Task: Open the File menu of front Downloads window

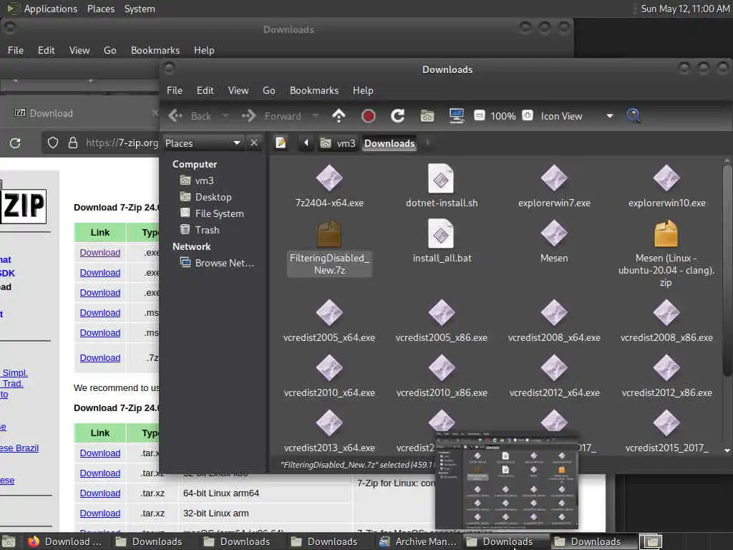Action: pos(175,90)
